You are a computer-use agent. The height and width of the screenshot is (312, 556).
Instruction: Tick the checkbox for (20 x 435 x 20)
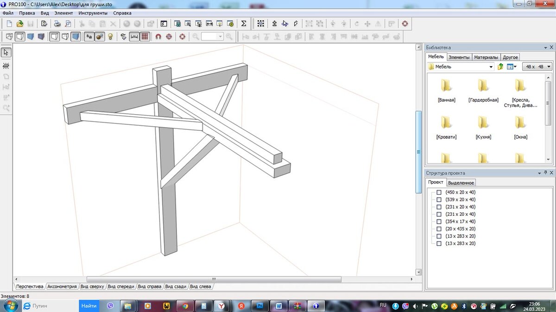(439, 229)
